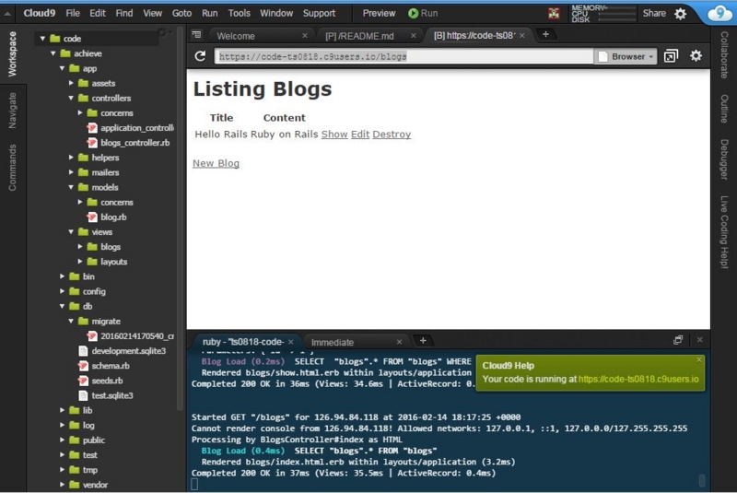Close the Welcome tab
Screen dimensions: 737x493
click(305, 36)
